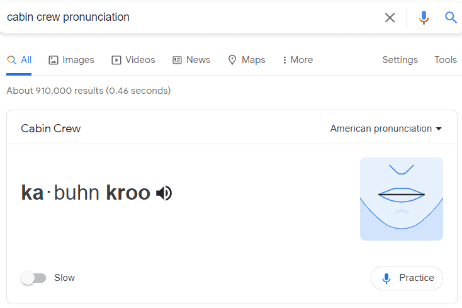462x308 pixels.
Task: Click the News tab newspaper icon
Action: [x=177, y=60]
